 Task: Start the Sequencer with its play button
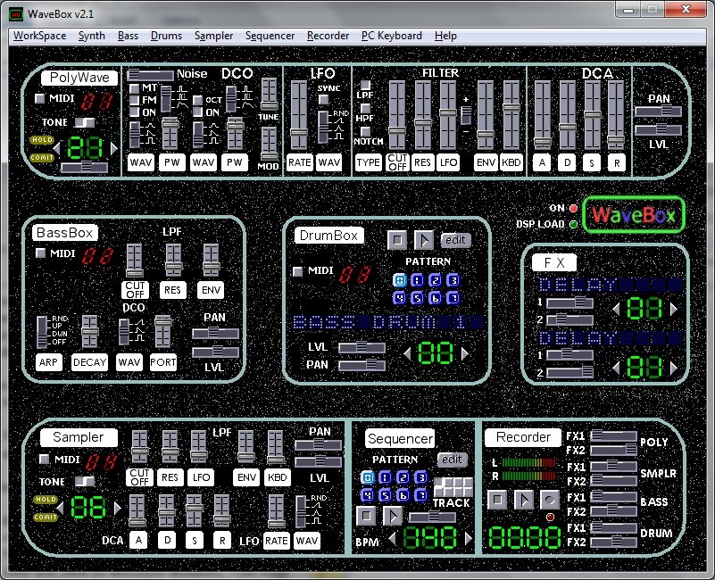point(392,516)
